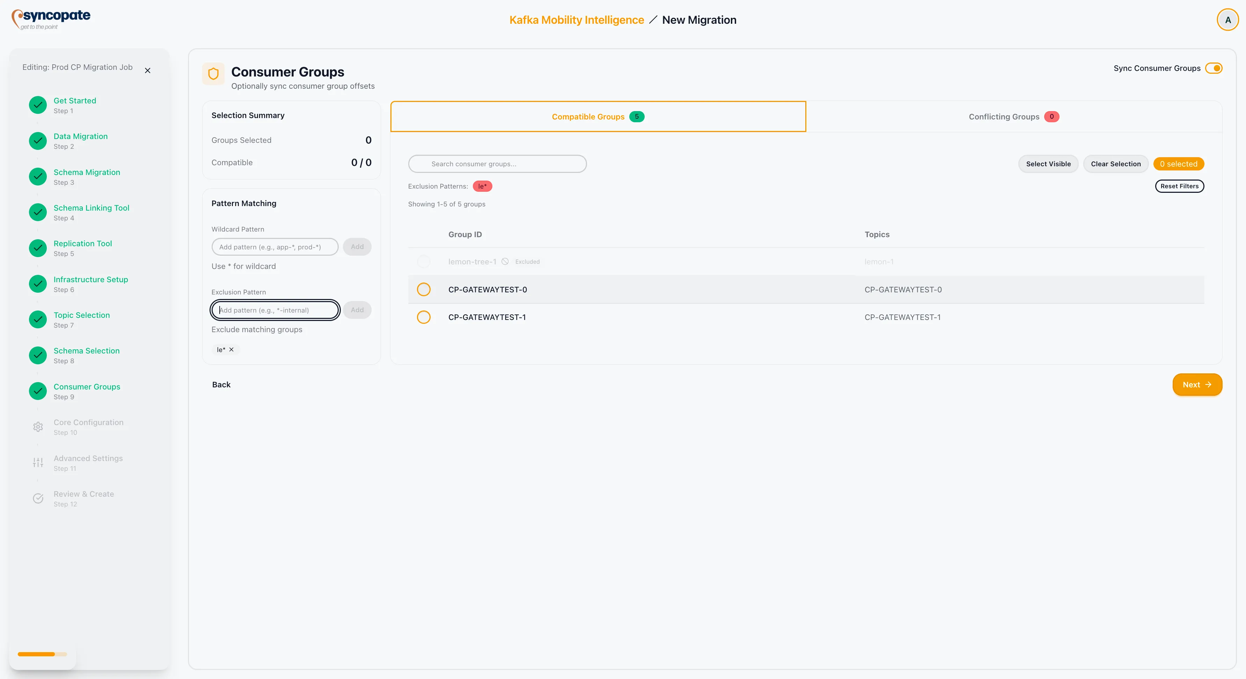Click the Syncopate logo

pyautogui.click(x=51, y=19)
